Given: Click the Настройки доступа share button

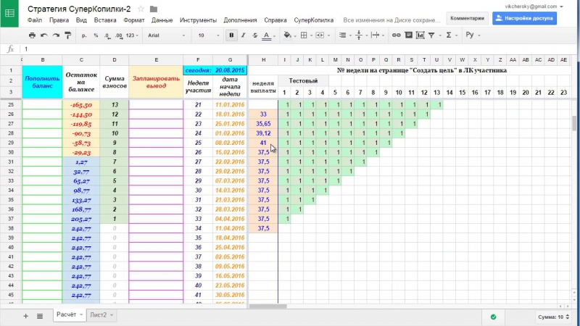Looking at the screenshot, I should 524,18.
